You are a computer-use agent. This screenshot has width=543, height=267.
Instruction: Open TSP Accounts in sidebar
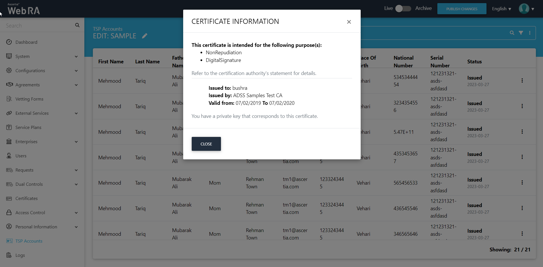pyautogui.click(x=29, y=241)
